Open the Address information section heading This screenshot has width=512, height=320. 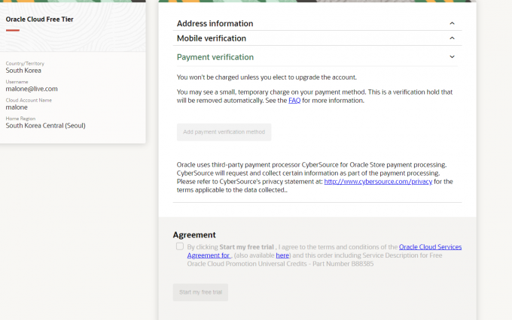215,23
